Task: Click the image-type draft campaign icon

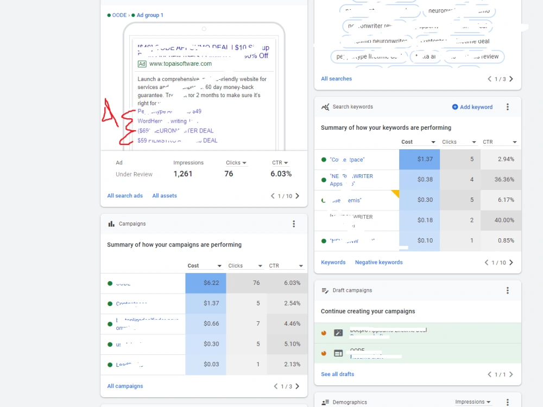Action: coord(338,333)
